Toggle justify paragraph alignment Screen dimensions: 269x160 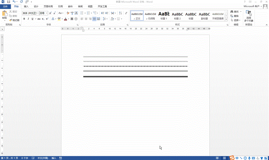94,19
